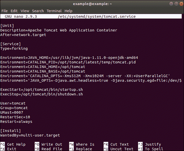
Task: Open the File menu
Action: tap(5, 11)
